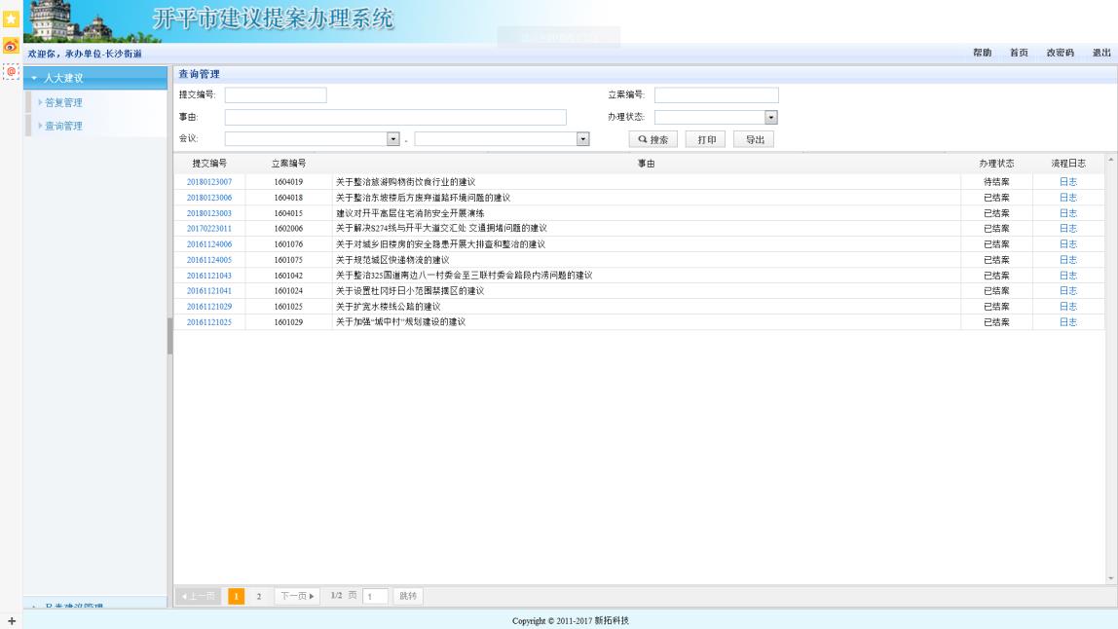Click the 提交编号 input field
The image size is (1118, 629).
point(276,95)
